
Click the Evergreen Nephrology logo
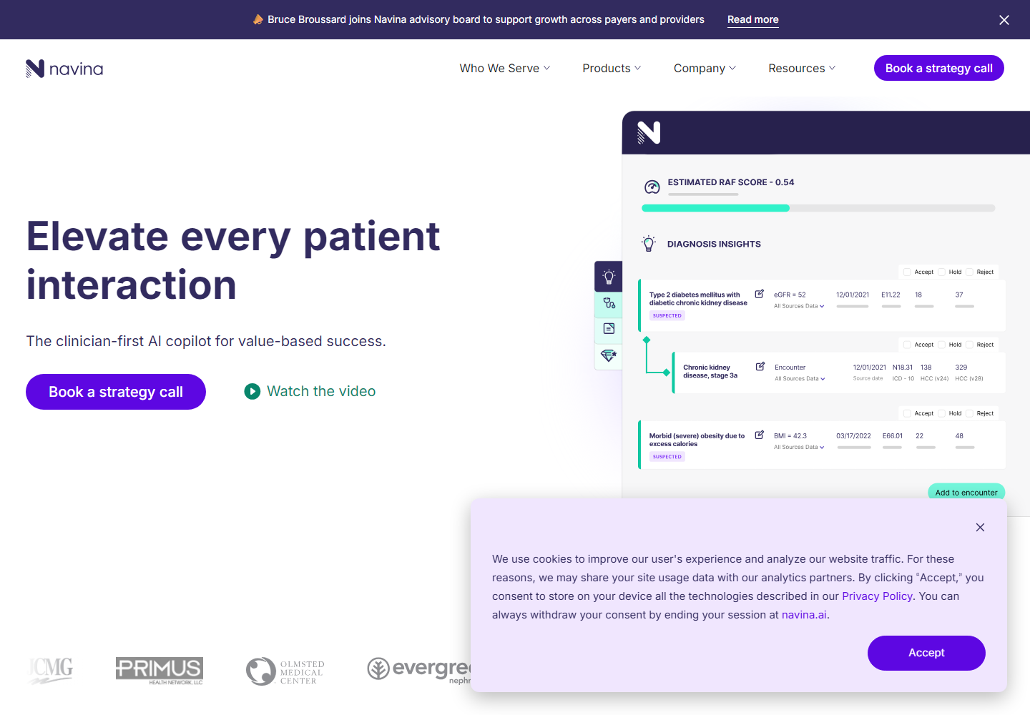click(x=419, y=671)
